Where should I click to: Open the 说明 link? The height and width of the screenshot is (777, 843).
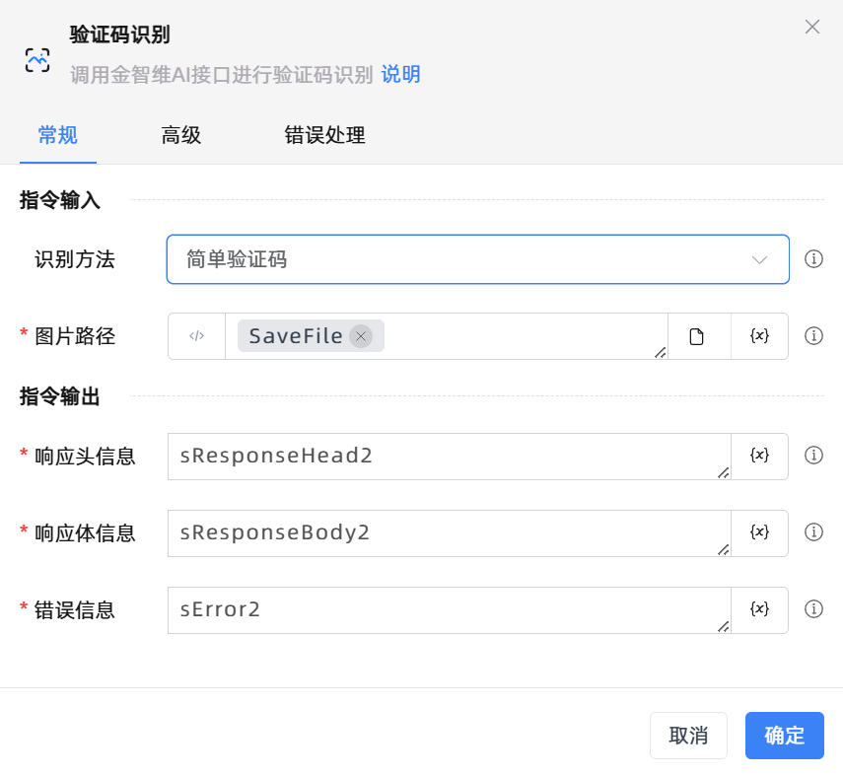pos(400,75)
